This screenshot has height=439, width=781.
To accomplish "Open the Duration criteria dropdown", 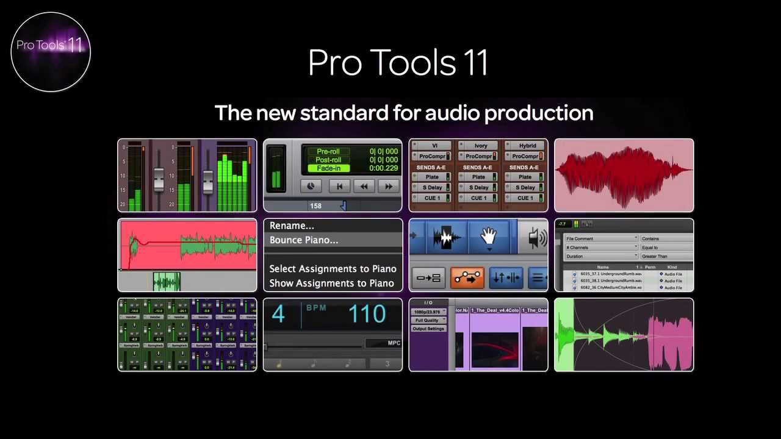I will point(601,256).
